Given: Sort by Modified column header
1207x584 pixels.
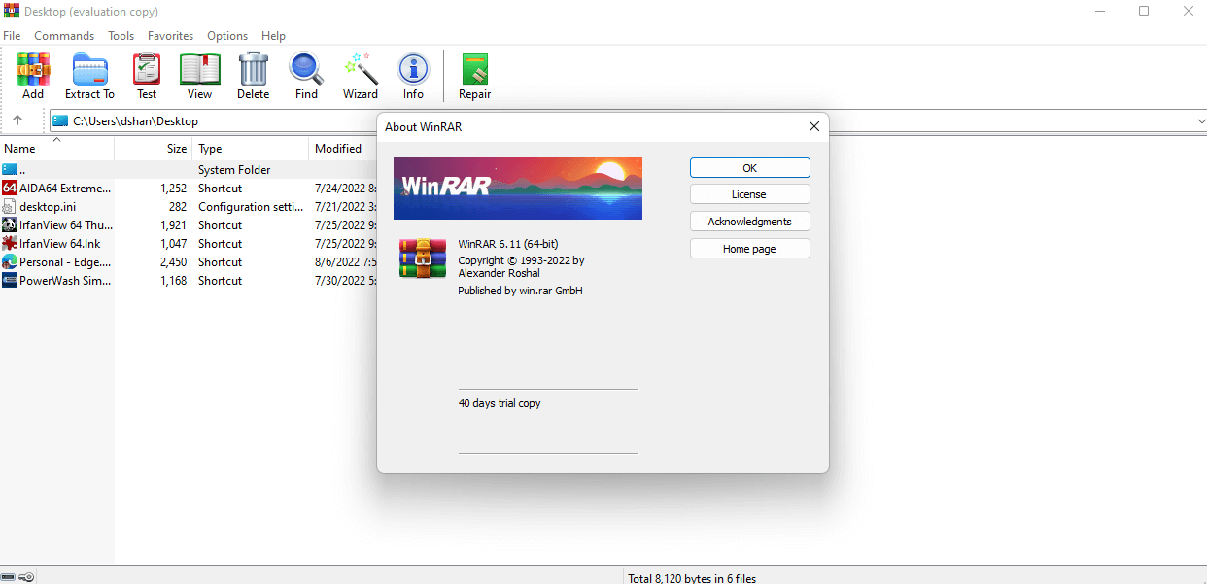Looking at the screenshot, I should tap(343, 149).
